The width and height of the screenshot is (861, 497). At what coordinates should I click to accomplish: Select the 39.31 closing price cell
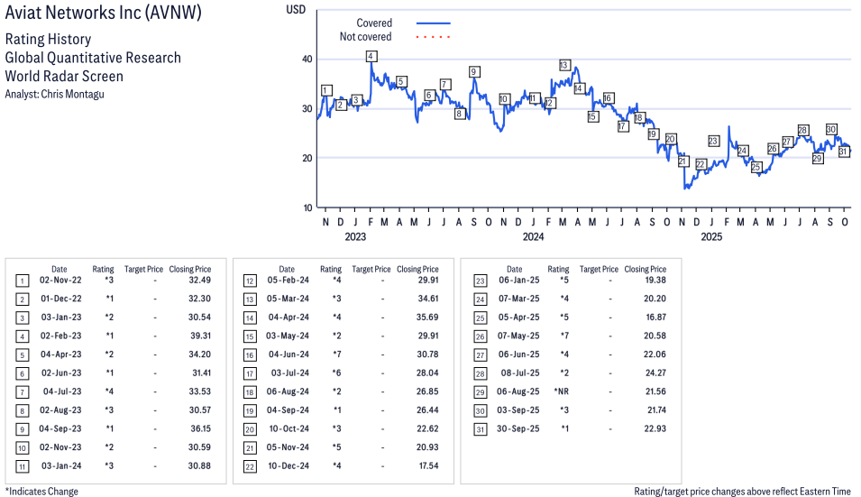(194, 335)
